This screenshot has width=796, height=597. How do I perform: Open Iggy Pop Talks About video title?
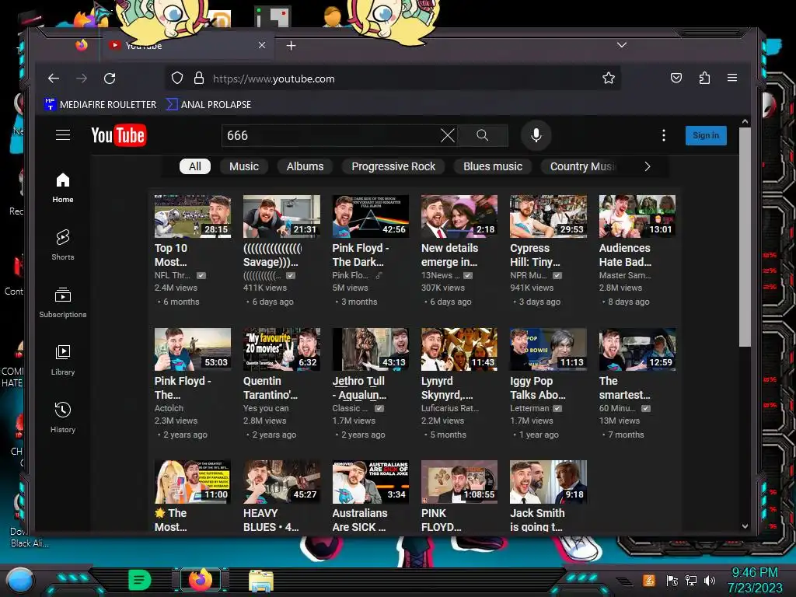(x=538, y=388)
